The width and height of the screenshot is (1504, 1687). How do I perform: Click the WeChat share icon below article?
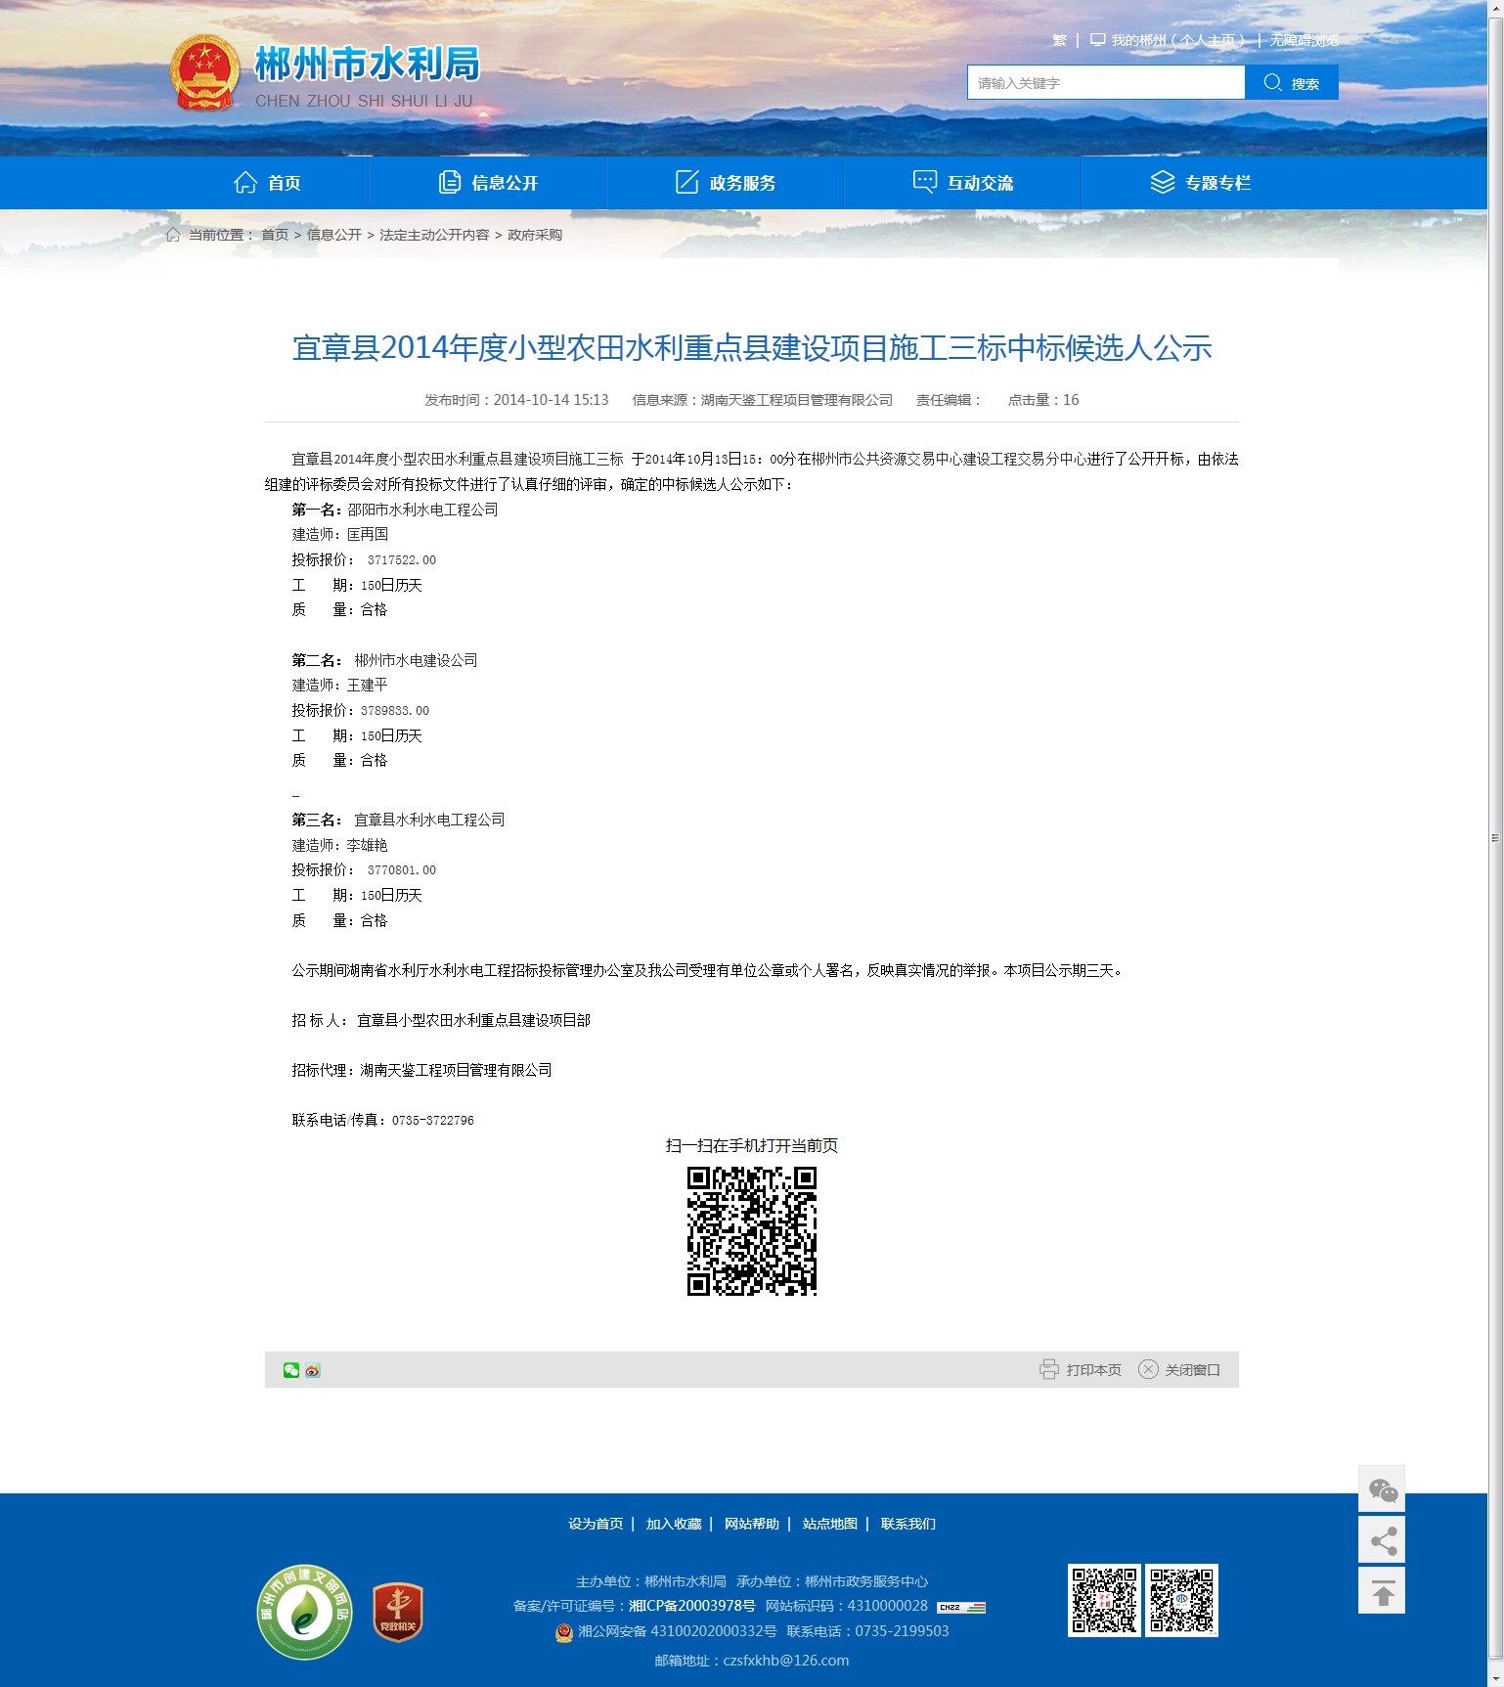(x=290, y=1370)
